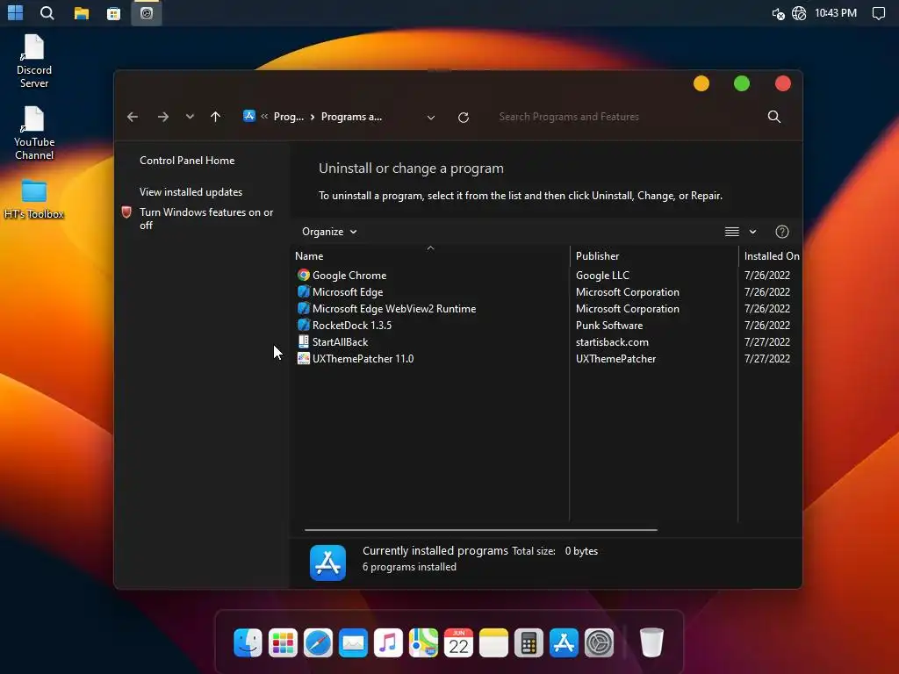The height and width of the screenshot is (674, 899).
Task: Open the Trash bin in the dock
Action: tap(651, 642)
